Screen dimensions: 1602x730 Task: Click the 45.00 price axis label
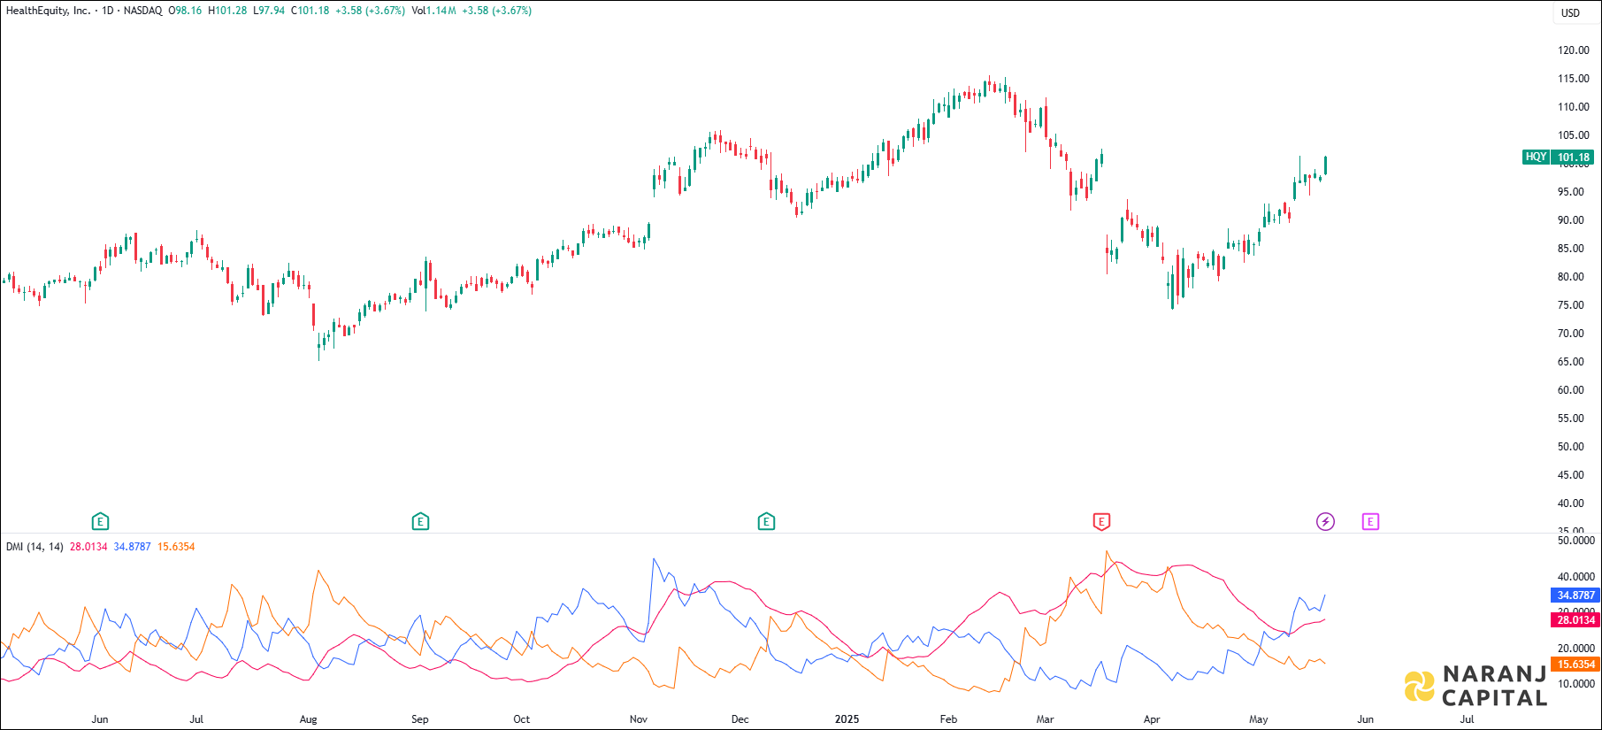pyautogui.click(x=1571, y=475)
